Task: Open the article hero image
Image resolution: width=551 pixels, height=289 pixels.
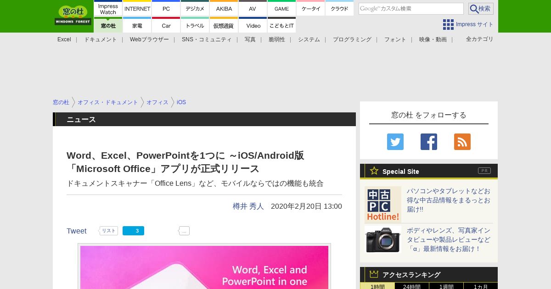Action: (204, 267)
